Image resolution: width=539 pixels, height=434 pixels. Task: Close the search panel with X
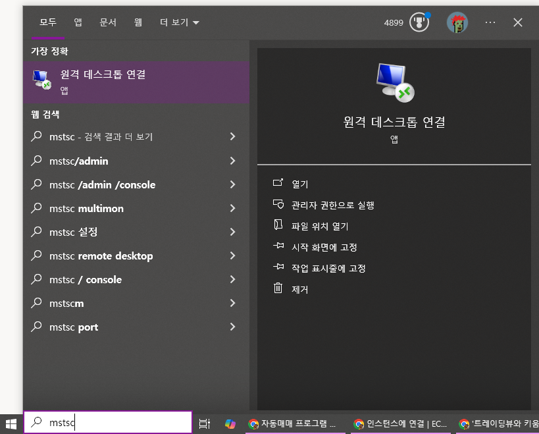coord(518,22)
